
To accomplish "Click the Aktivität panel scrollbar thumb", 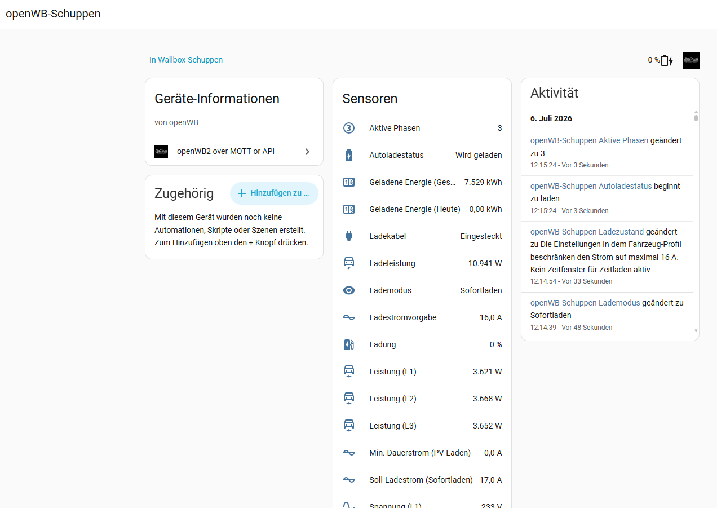I will pyautogui.click(x=696, y=118).
